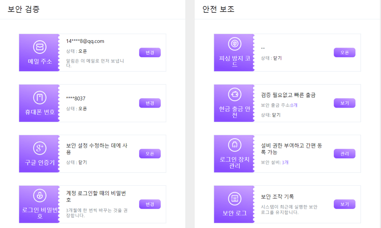381x228 pixels.
Task: Change login password via 변경 button
Action: (150, 204)
